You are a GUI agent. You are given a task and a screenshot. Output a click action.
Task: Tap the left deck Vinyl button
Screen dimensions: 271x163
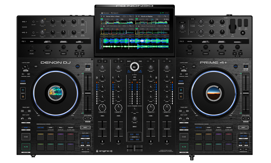point(78,66)
